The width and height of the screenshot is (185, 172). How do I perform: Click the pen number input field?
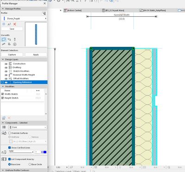37,152
